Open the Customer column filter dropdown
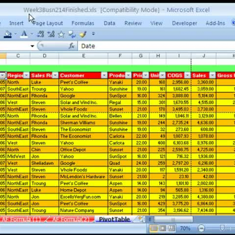The image size is (235, 235). click(104, 75)
